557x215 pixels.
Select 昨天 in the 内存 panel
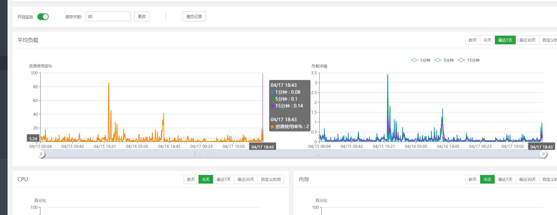click(x=472, y=180)
